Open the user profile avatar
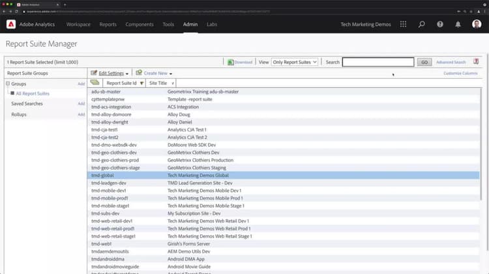 coord(477,24)
